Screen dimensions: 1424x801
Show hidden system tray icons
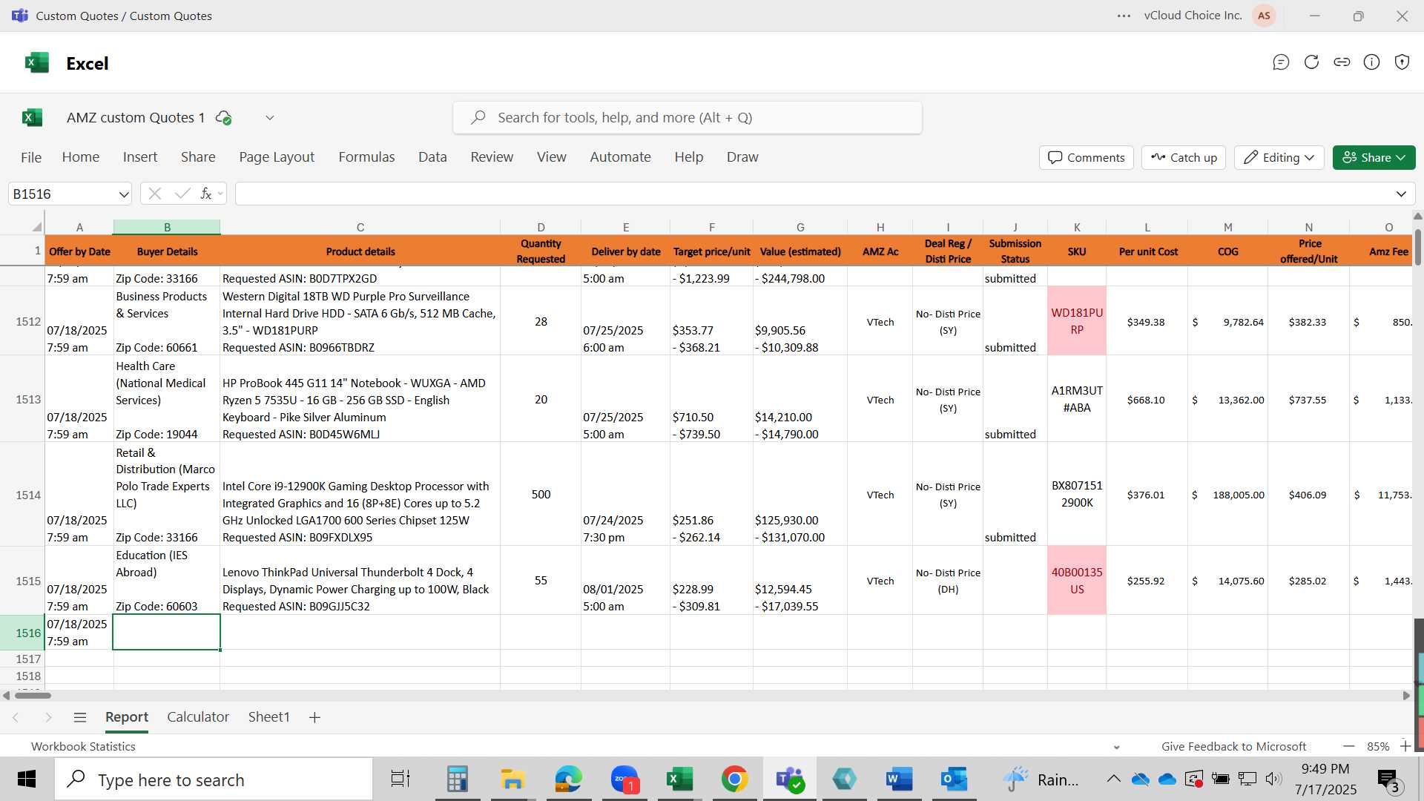click(1113, 779)
